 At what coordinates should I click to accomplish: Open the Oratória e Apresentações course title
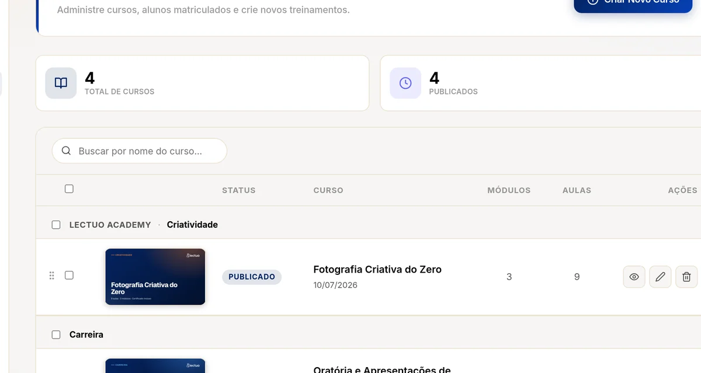tap(382, 369)
